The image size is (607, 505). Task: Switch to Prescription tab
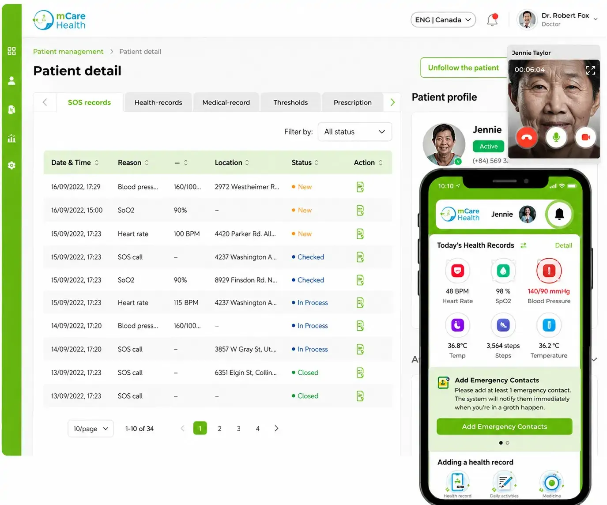[x=353, y=102]
